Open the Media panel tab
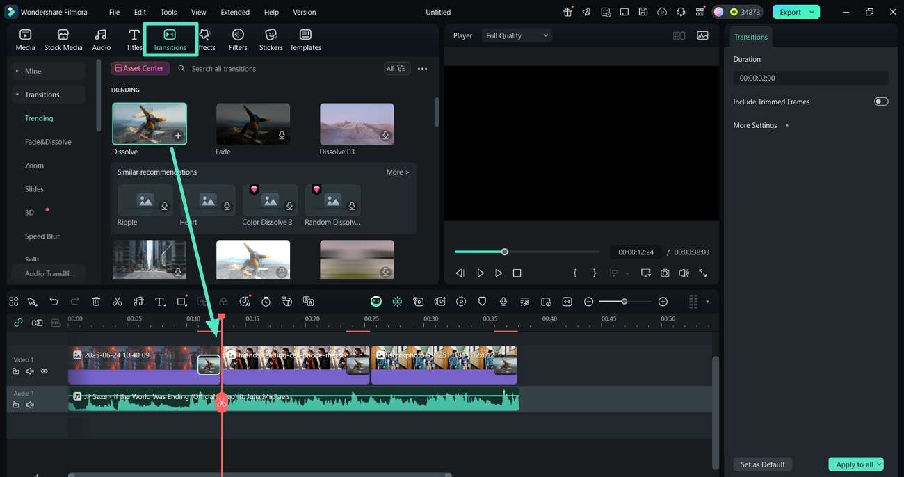This screenshot has width=904, height=477. 25,40
